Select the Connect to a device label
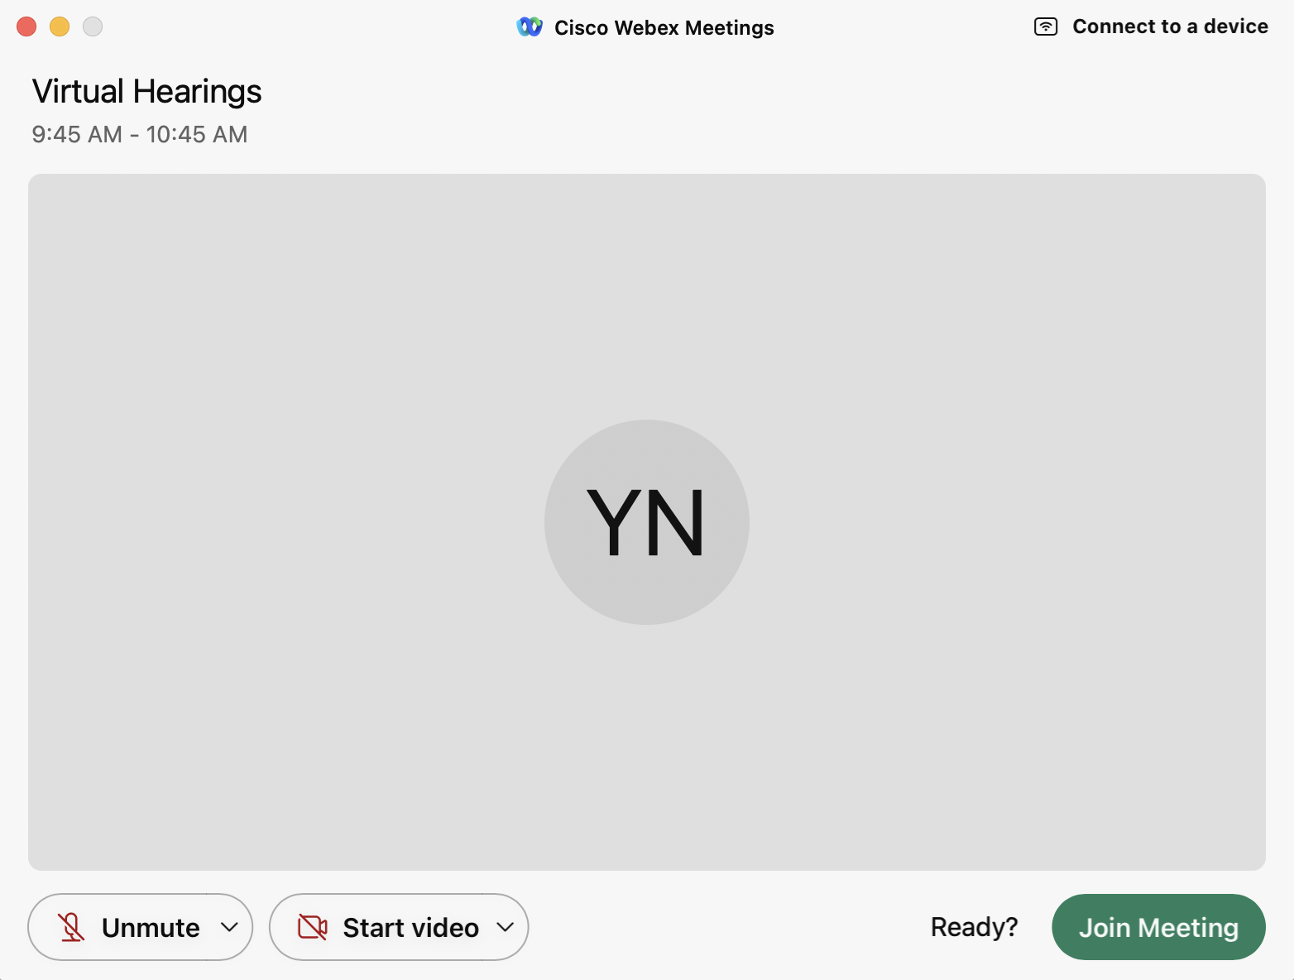 pyautogui.click(x=1170, y=26)
